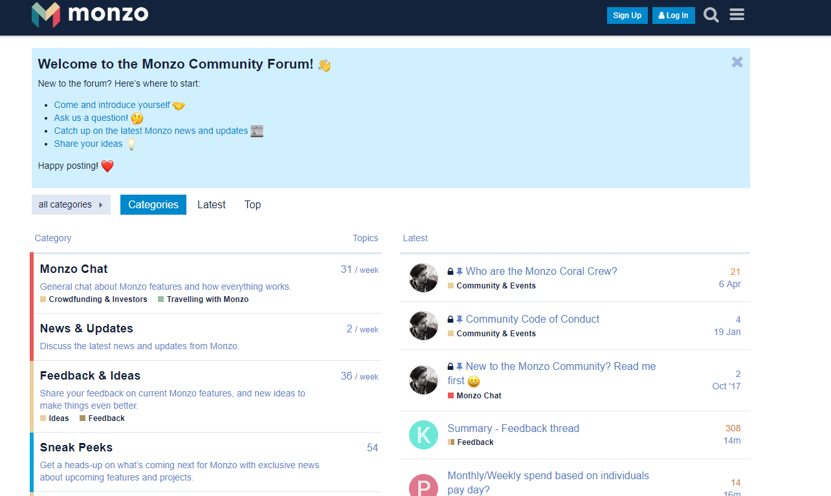Click Monzo Chat tag under 'Read me first' topic
This screenshot has height=496, width=831.
(474, 396)
